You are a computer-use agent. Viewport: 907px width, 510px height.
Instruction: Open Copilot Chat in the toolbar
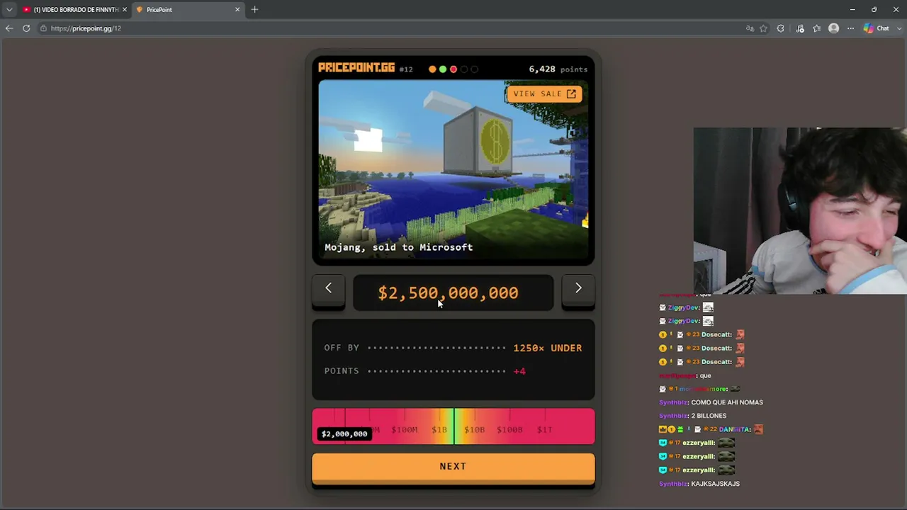point(877,28)
